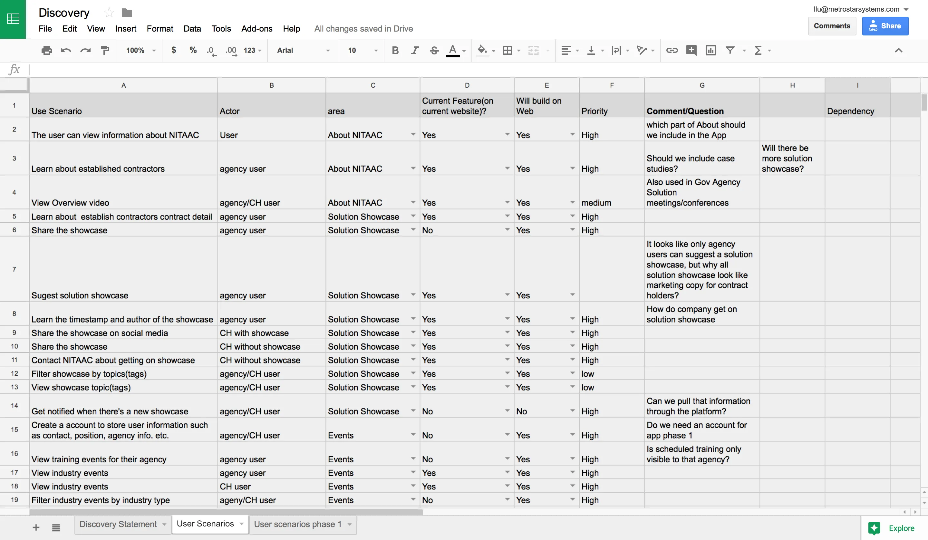The image size is (928, 540).
Task: Format as percent
Action: click(193, 50)
